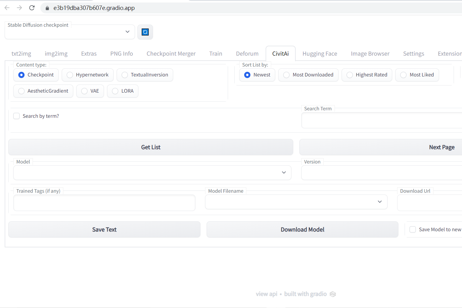This screenshot has width=462, height=308.
Task: Click the Download Model button
Action: [303, 229]
